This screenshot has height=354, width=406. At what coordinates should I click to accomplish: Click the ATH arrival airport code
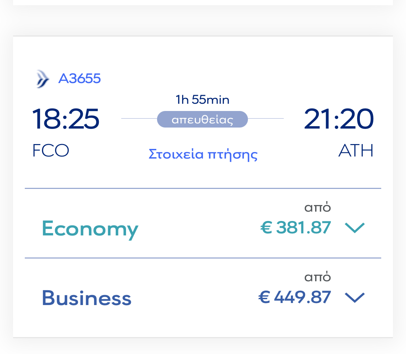tap(356, 150)
